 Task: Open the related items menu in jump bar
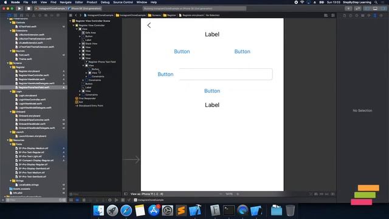coord(71,15)
